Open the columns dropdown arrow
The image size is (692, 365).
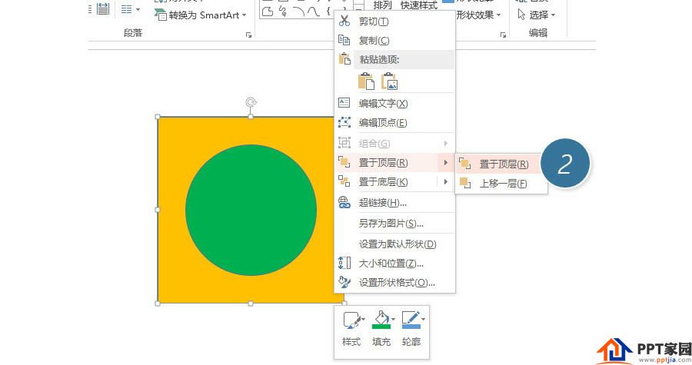138,9
